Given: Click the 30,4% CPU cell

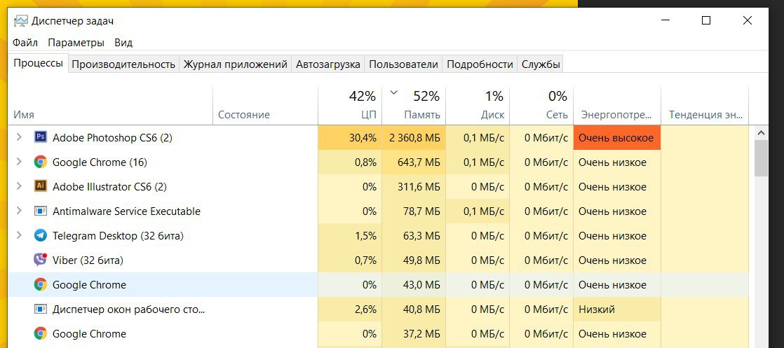Looking at the screenshot, I should (350, 137).
